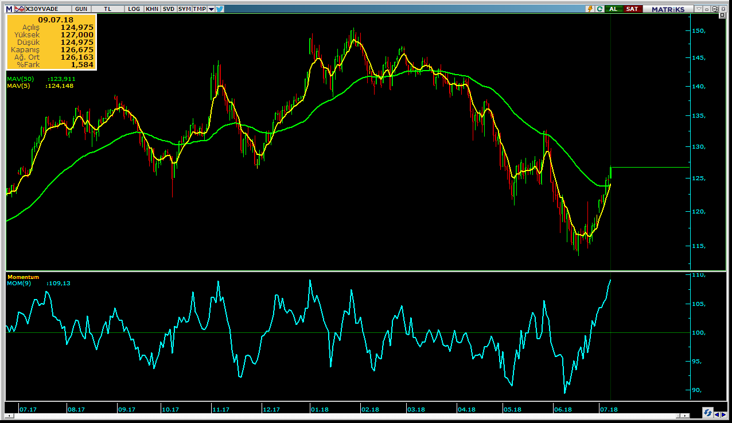
Task: Open the window options triangle dropdown
Action: click(x=699, y=9)
